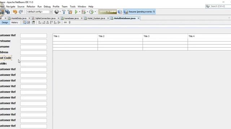This screenshot has height=129, width=231.
Task: Close the HotelDatabase.java tab
Action: [x=138, y=18]
